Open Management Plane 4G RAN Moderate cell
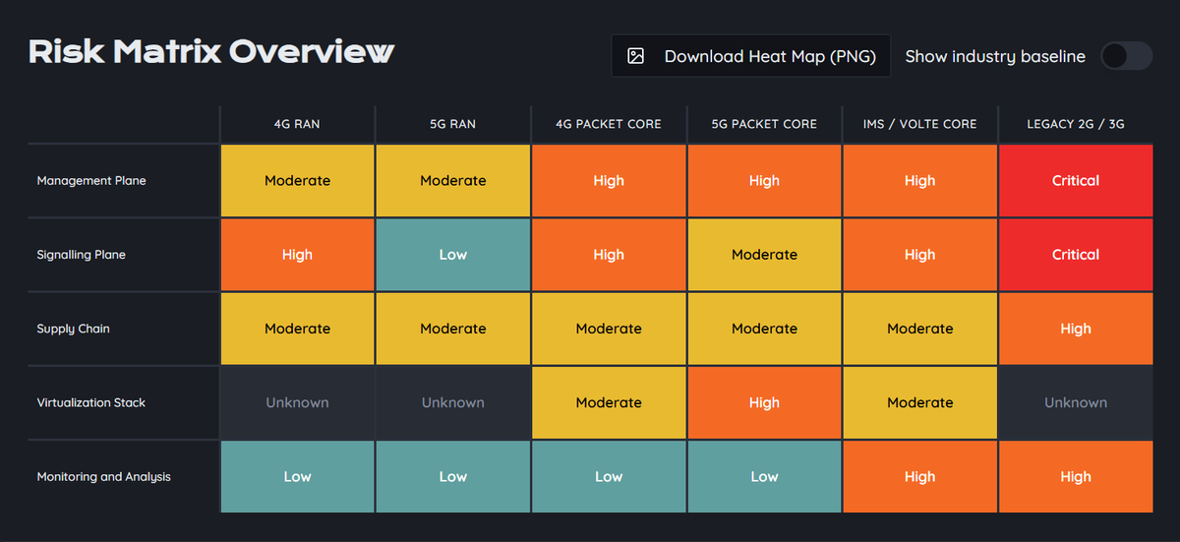 click(297, 181)
